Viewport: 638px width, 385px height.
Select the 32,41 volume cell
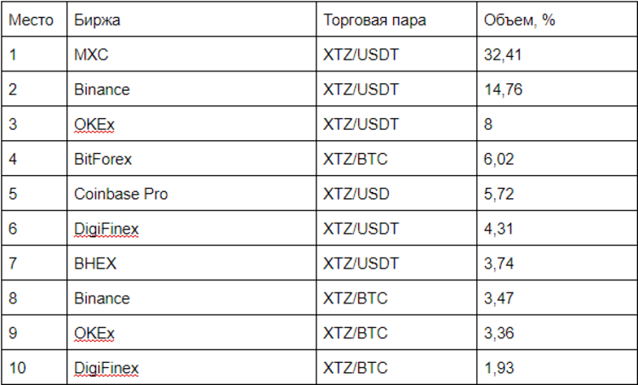pyautogui.click(x=501, y=55)
